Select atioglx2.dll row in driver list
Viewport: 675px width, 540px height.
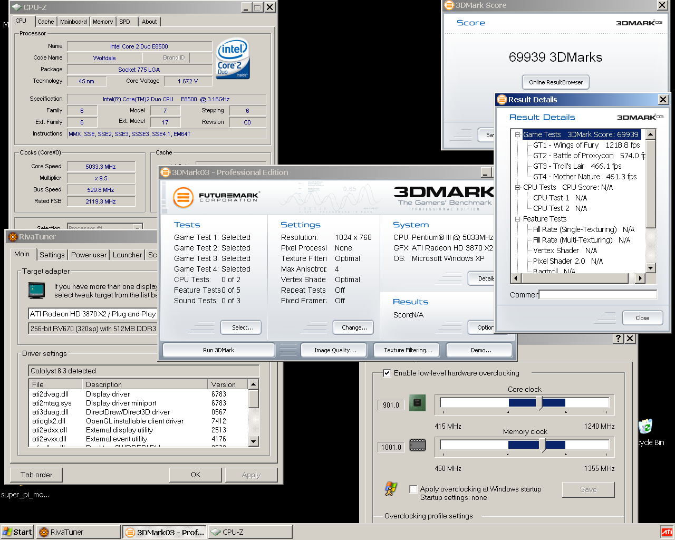tap(138, 421)
